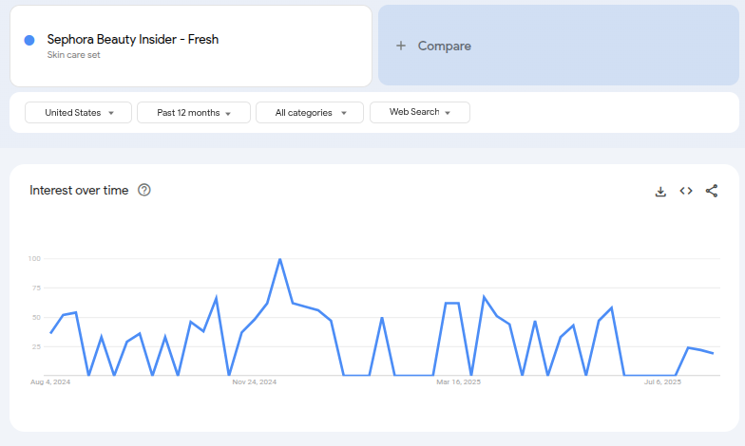
Task: Click the Compare card text
Action: [x=445, y=46]
